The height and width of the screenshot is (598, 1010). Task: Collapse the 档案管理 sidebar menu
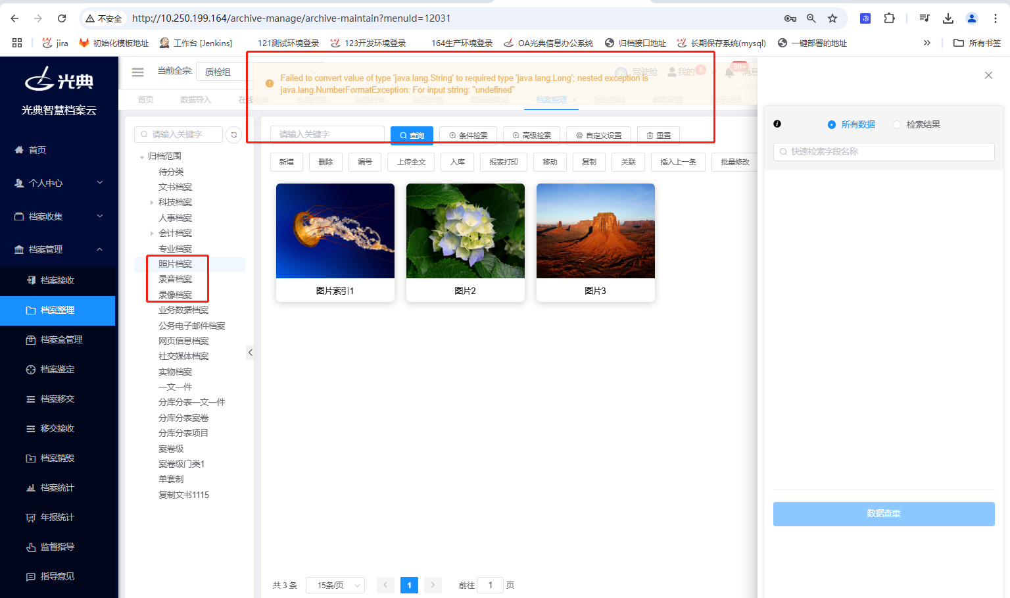coord(57,249)
